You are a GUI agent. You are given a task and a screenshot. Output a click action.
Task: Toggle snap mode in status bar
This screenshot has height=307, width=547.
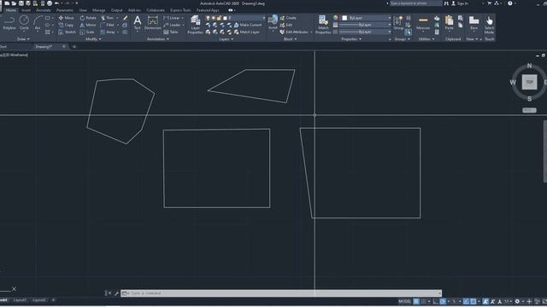424,301
